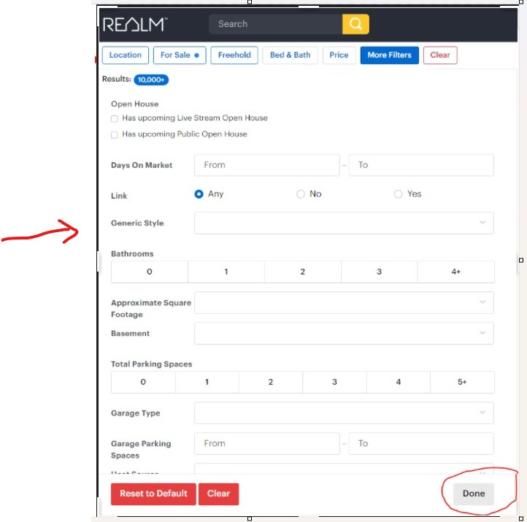
Task: Click the Days On Market From field
Action: coord(266,165)
